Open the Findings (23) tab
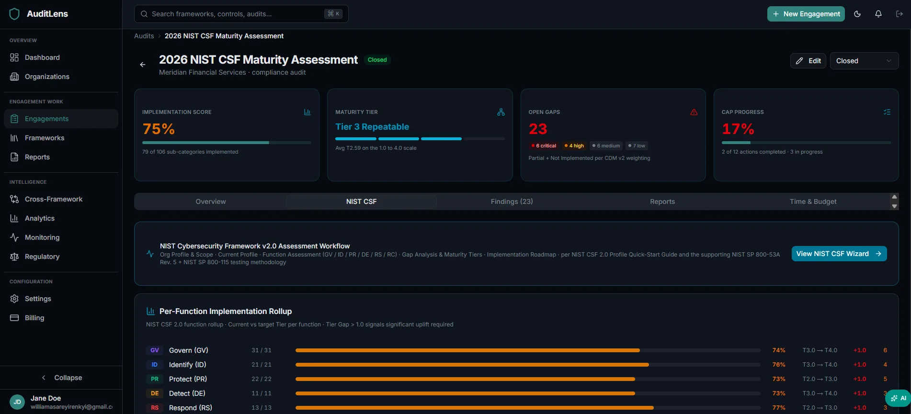Viewport: 911px width, 414px height. [512, 201]
